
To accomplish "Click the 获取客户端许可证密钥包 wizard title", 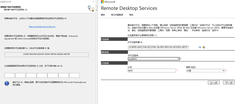I will click(11, 7).
